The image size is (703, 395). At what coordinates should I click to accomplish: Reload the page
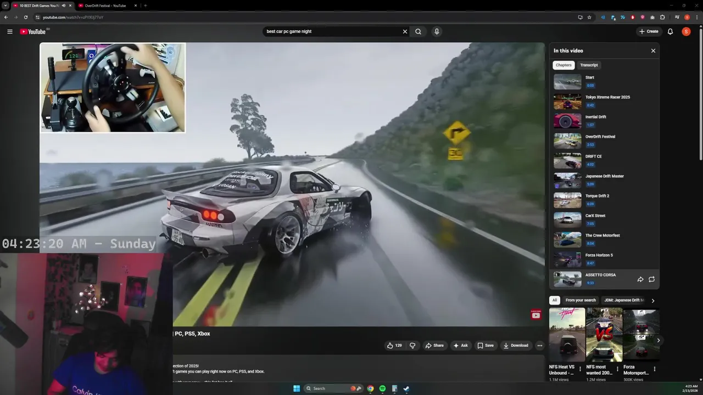[25, 17]
